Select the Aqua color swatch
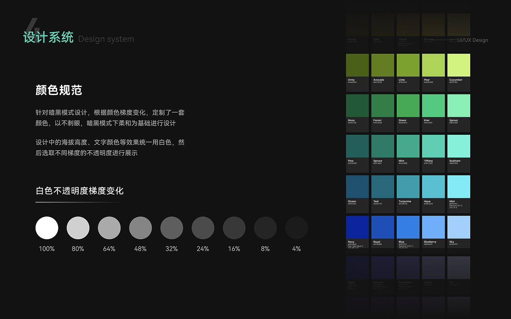511x319 pixels. (x=433, y=187)
